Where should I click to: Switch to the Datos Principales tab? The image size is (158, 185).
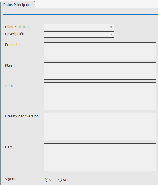pos(18,5)
